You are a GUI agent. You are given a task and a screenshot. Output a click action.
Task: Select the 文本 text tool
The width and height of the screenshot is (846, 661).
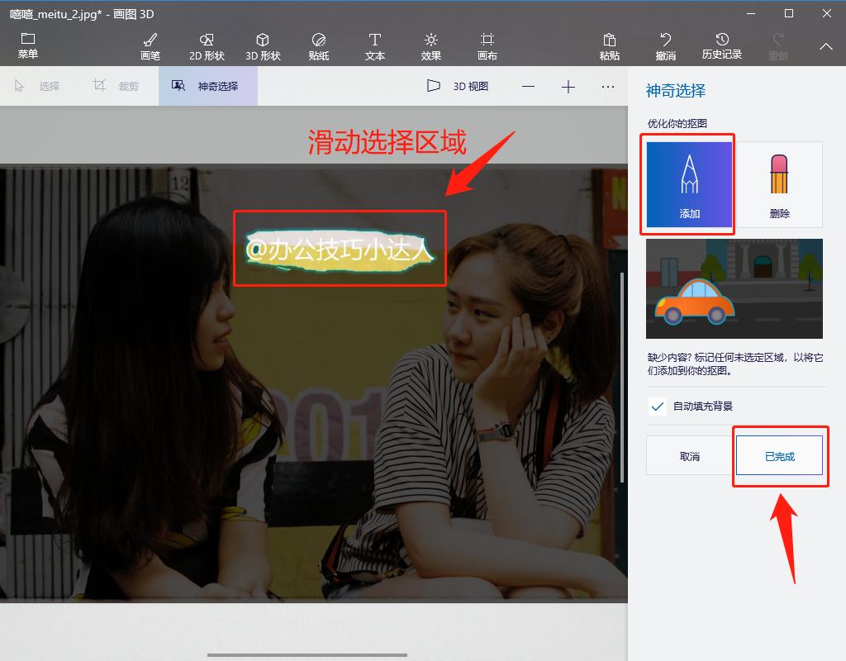pos(374,45)
